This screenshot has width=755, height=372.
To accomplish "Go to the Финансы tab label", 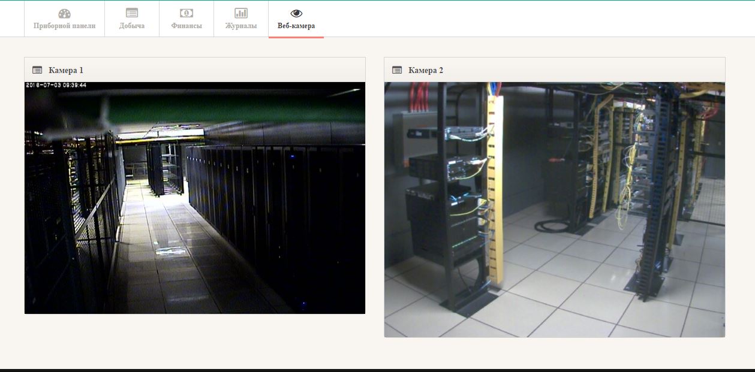I will click(x=187, y=26).
